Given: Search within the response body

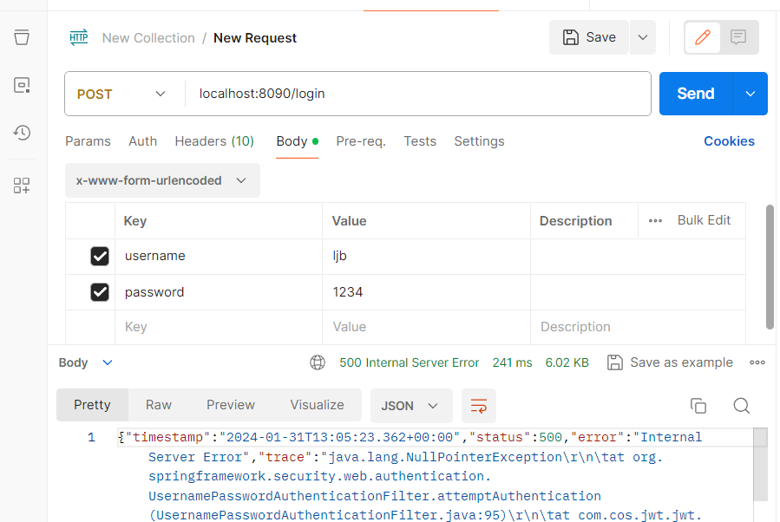Looking at the screenshot, I should [x=741, y=406].
